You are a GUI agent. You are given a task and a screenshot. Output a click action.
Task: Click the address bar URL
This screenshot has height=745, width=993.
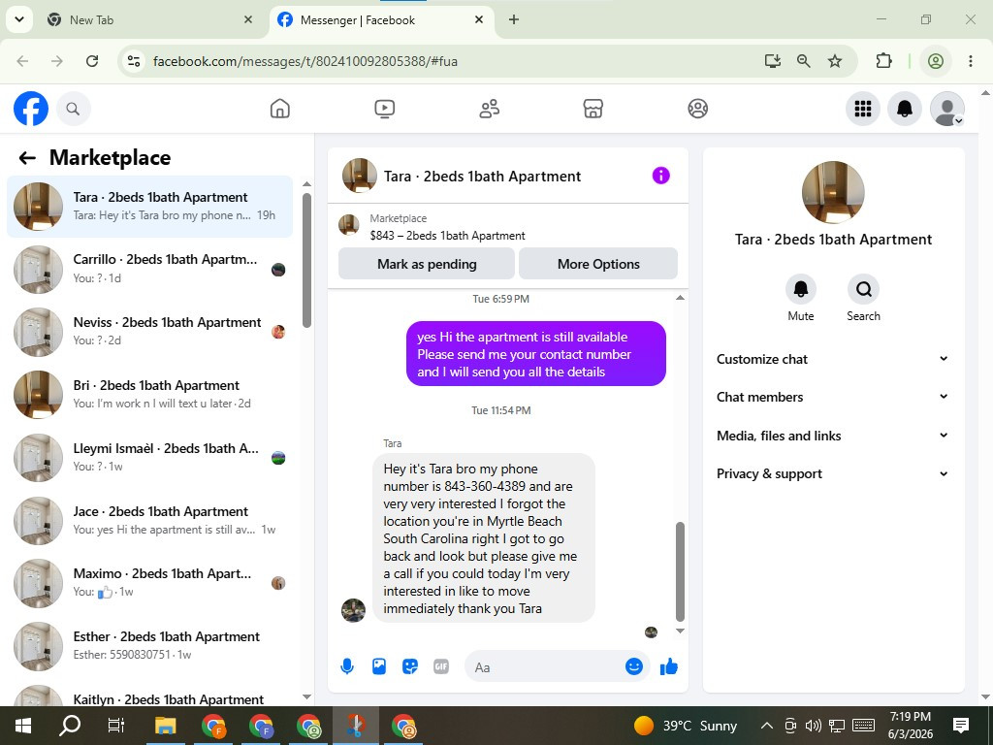click(x=305, y=61)
